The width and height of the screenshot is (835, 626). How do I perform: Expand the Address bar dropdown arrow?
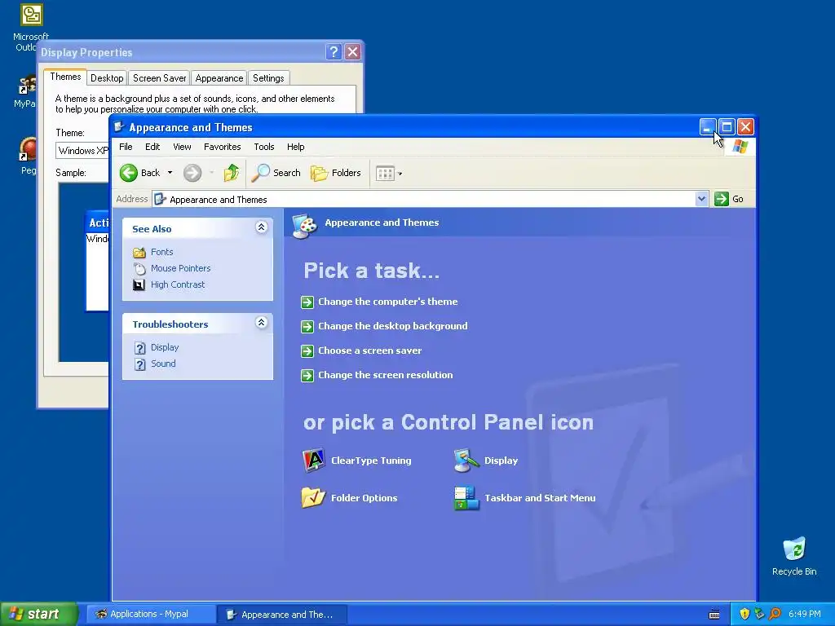pos(701,199)
